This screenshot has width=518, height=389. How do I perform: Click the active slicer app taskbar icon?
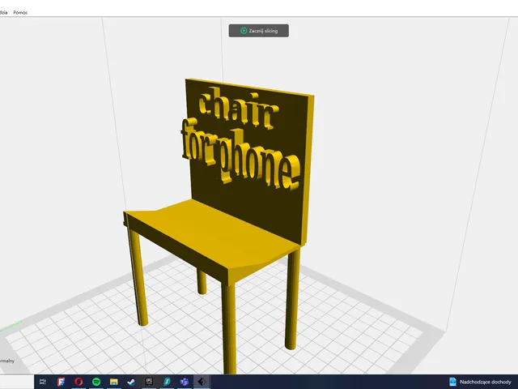point(202,382)
